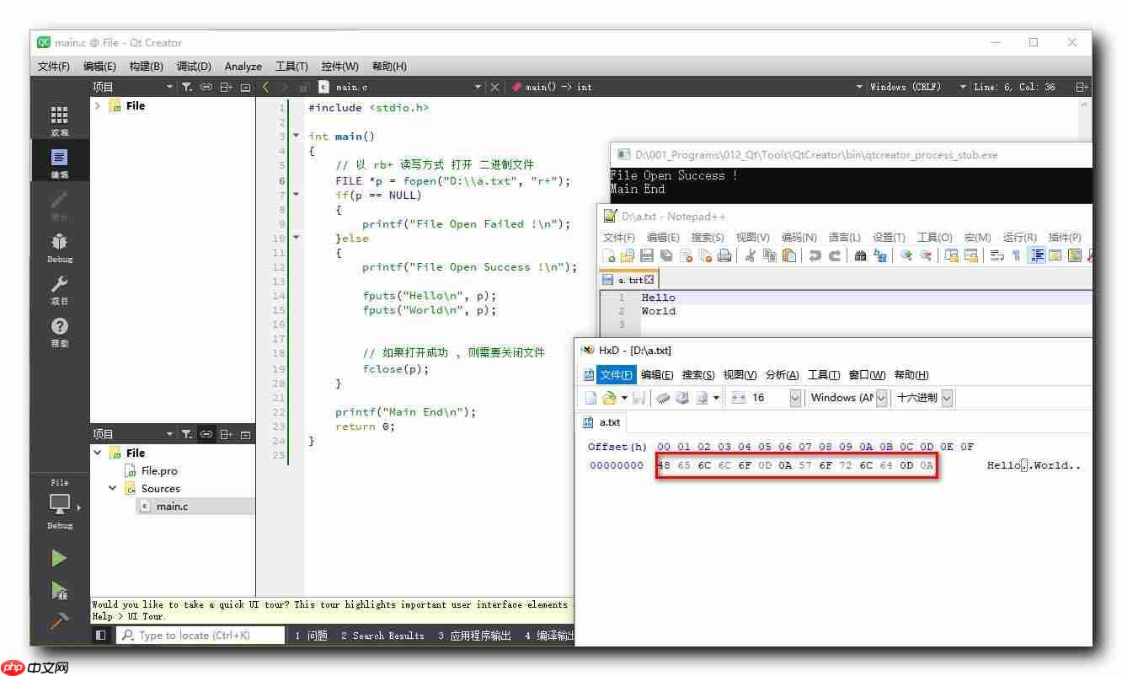Click New file icon in Notepad++ toolbar
1122x676 pixels.
tap(609, 255)
